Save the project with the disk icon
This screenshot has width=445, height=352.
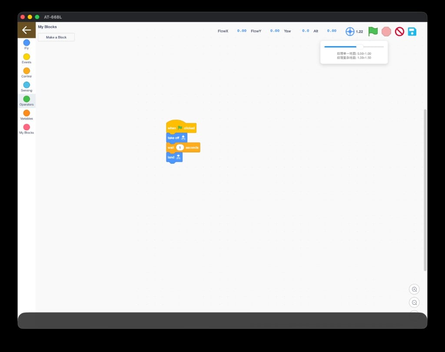coord(412,31)
